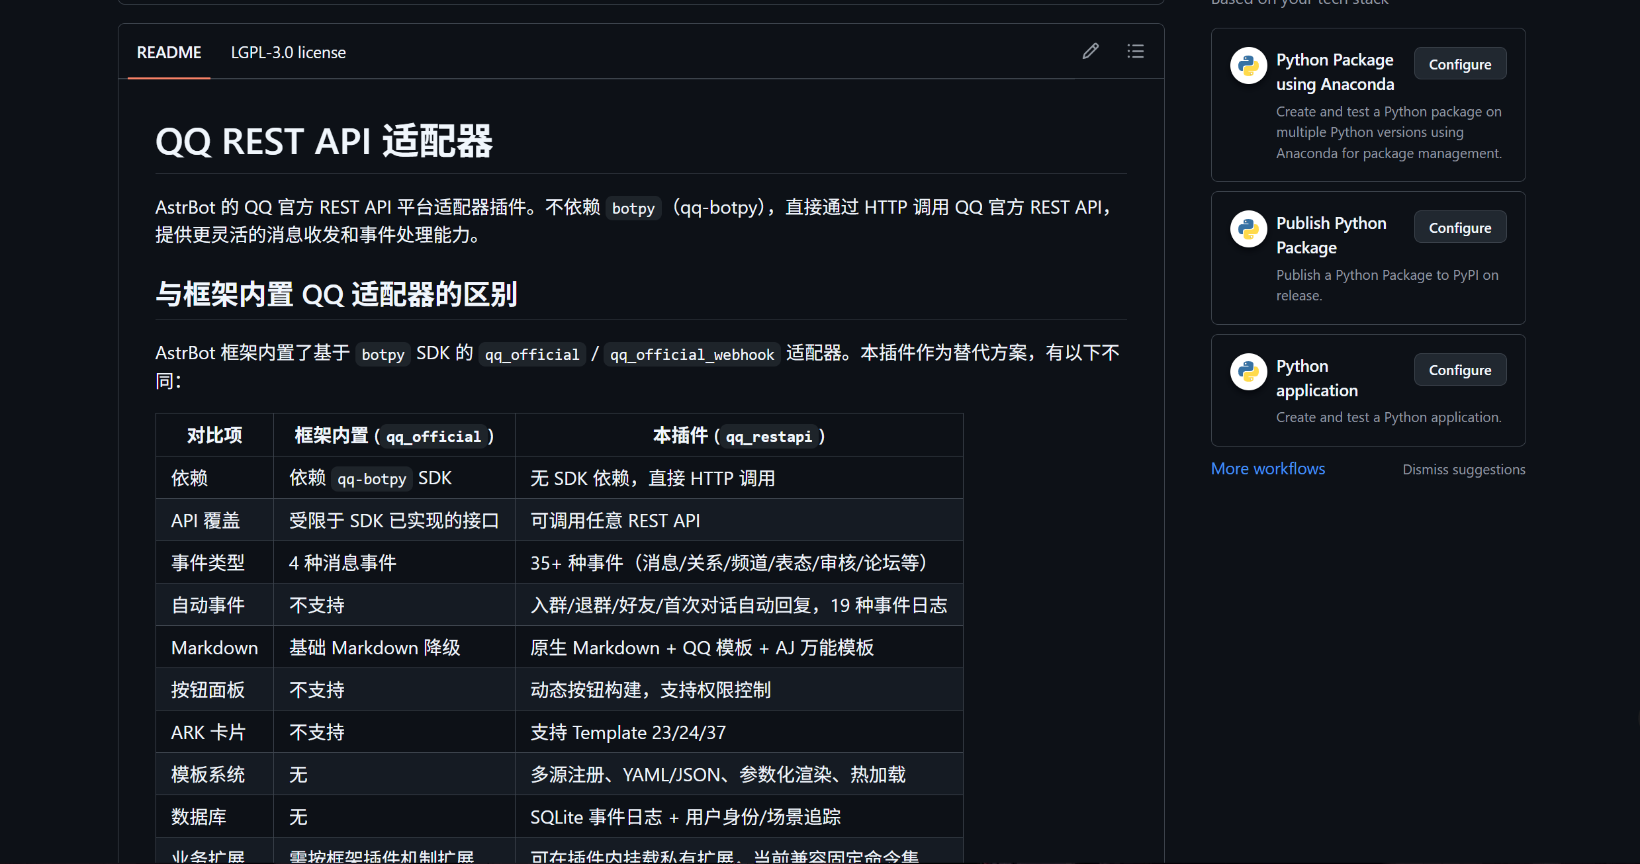Click the ARK 卡片 row label
1640x864 pixels.
pyautogui.click(x=214, y=732)
